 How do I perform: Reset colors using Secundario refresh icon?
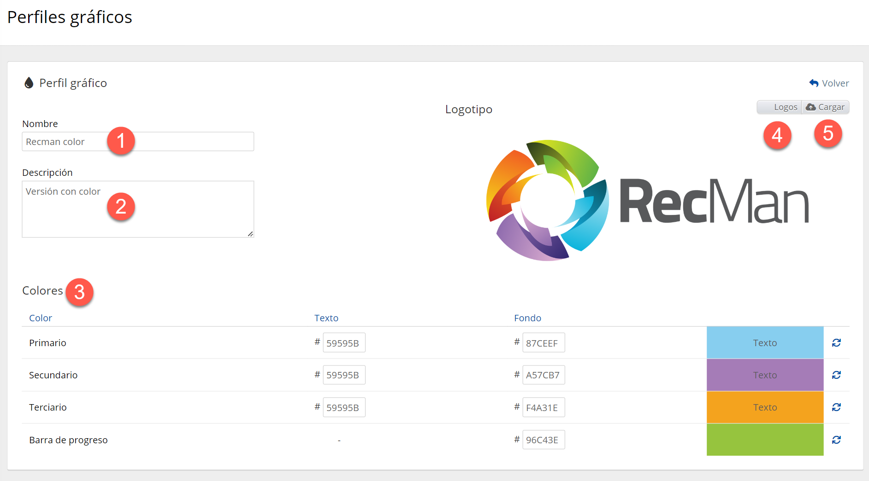836,375
